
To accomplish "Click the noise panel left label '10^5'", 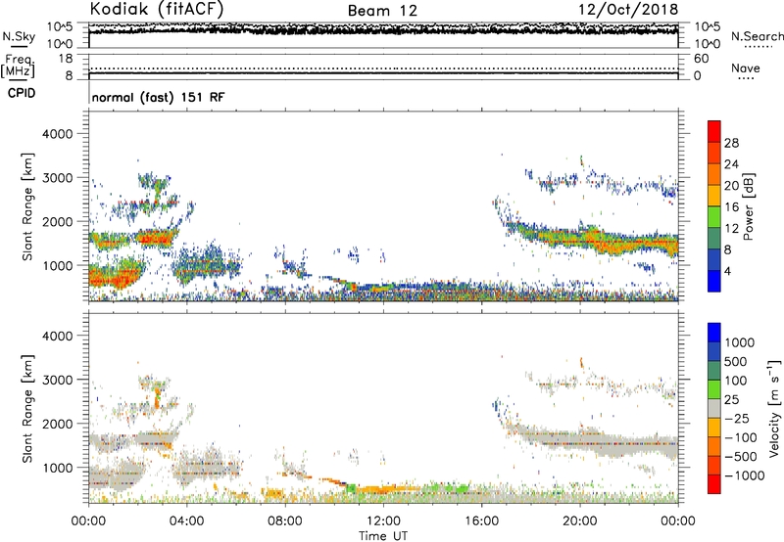I will tap(60, 27).
